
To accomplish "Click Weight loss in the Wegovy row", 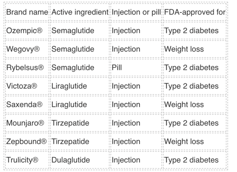I will coord(184,49).
